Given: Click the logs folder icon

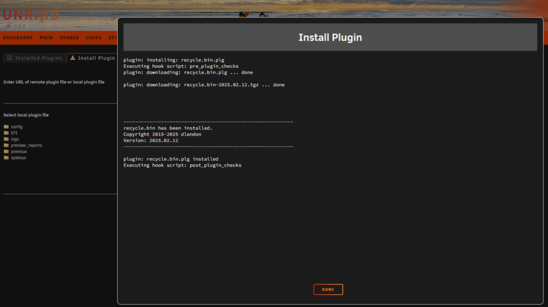Looking at the screenshot, I should coord(6,139).
